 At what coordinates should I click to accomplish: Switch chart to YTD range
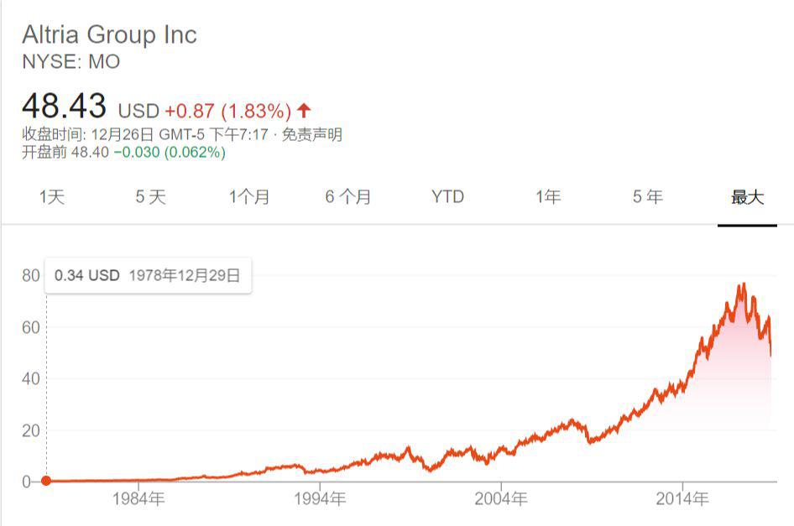tap(447, 197)
